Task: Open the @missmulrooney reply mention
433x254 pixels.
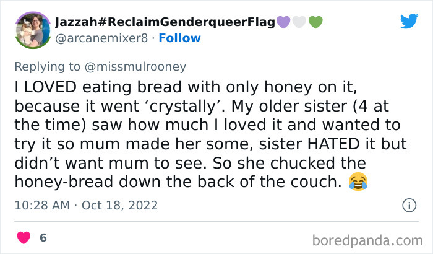Action: tap(133, 66)
